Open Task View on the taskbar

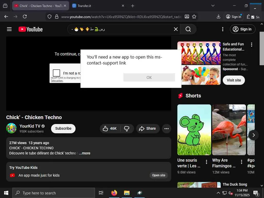pyautogui.click(x=101, y=193)
